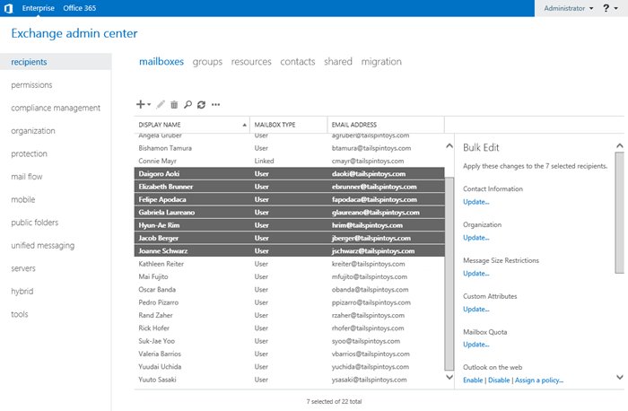Click the down arrow of Bulk Edit scrollbar
The height and width of the screenshot is (411, 628).
[x=620, y=377]
